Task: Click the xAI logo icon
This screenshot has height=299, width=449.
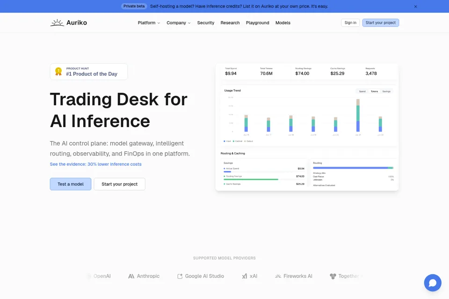Action: coord(245,276)
